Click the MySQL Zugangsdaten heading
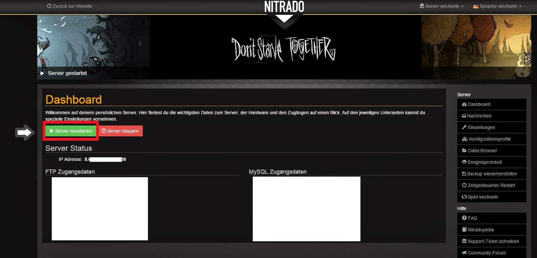The image size is (537, 258). 278,172
